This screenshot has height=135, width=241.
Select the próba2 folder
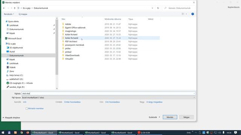(68, 52)
